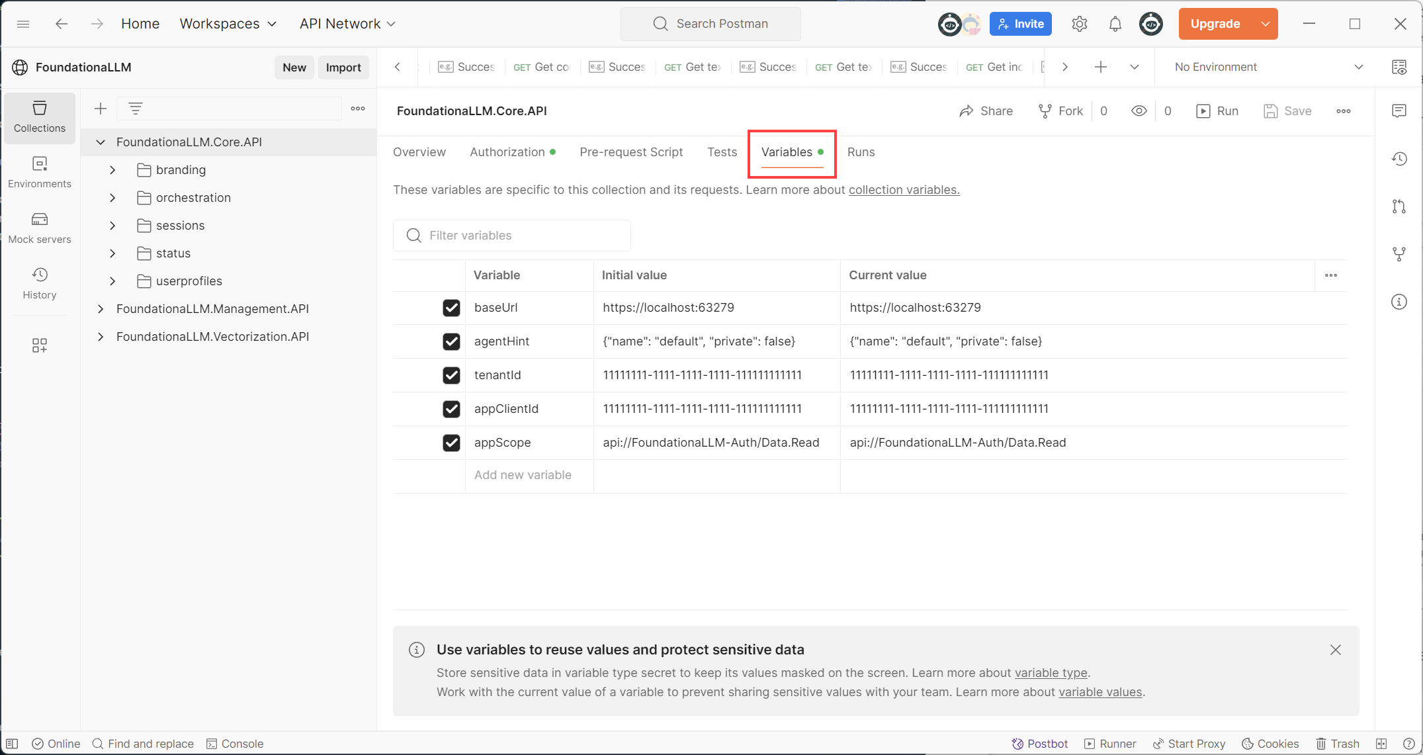This screenshot has height=755, width=1423.
Task: Expand the branding folder
Action: tap(112, 170)
